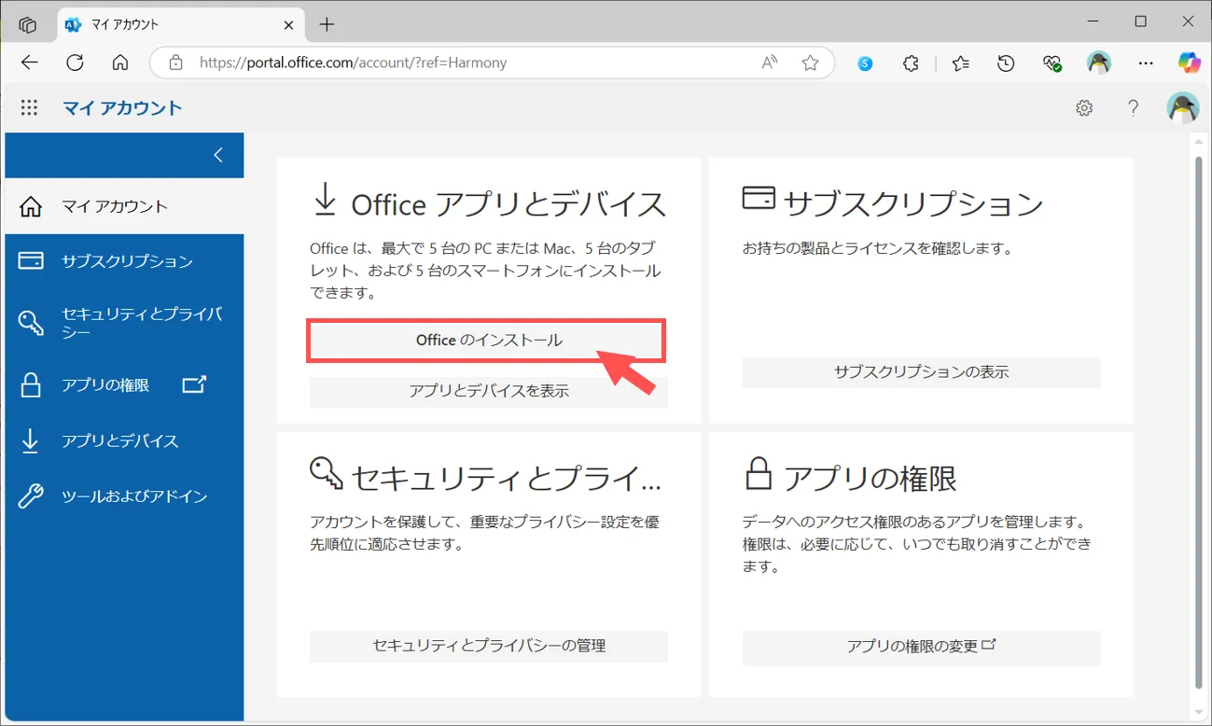This screenshot has width=1212, height=726.
Task: Open the tab actions menu icon
Action: 28,24
